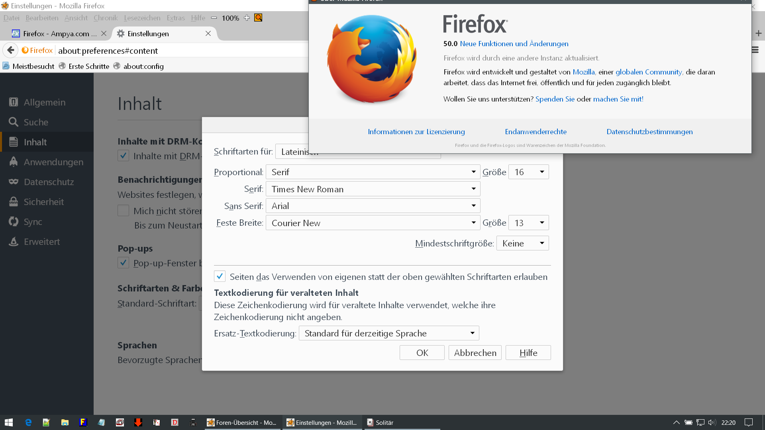Expand the Serif font dropdown

point(373,189)
